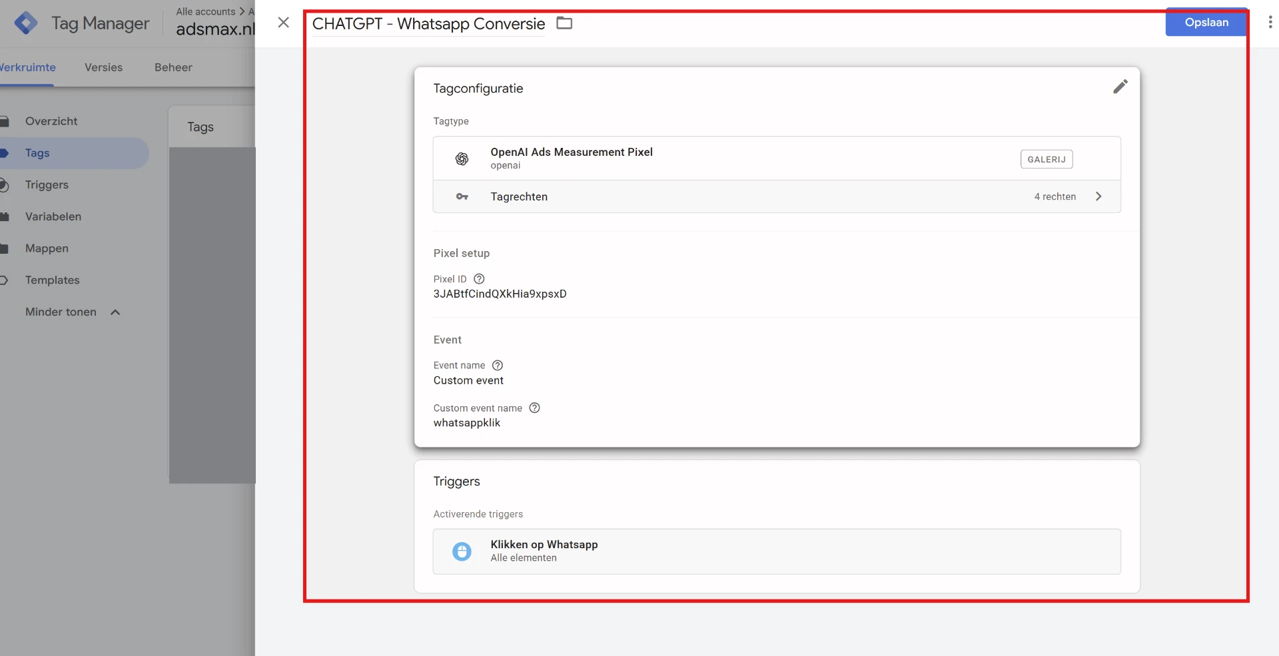Image resolution: width=1279 pixels, height=656 pixels.
Task: Open the three-dot more options menu
Action: (x=1270, y=22)
